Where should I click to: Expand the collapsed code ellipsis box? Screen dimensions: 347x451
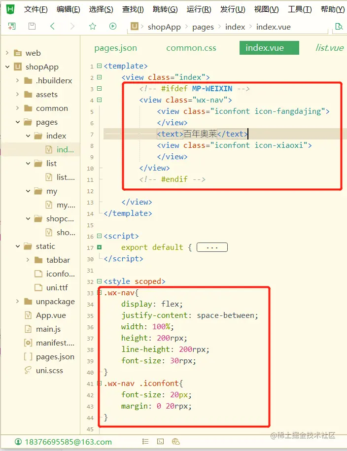[x=212, y=247]
